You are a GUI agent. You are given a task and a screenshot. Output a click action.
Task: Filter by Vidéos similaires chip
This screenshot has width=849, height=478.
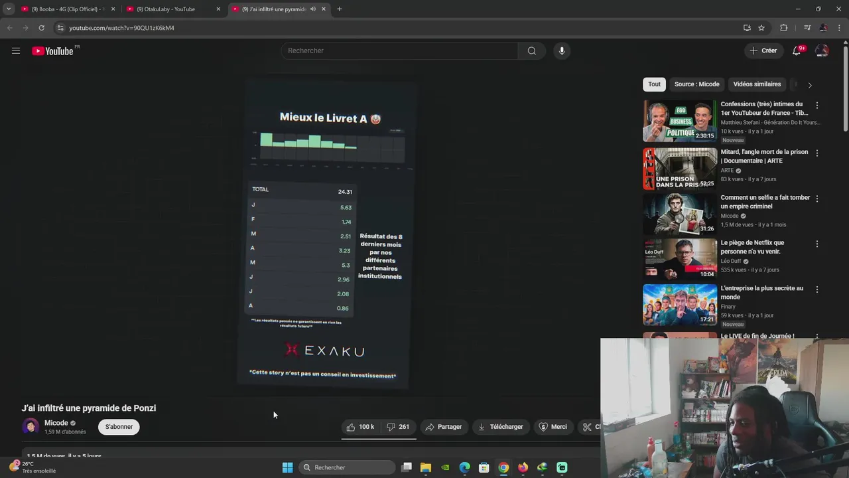757,84
